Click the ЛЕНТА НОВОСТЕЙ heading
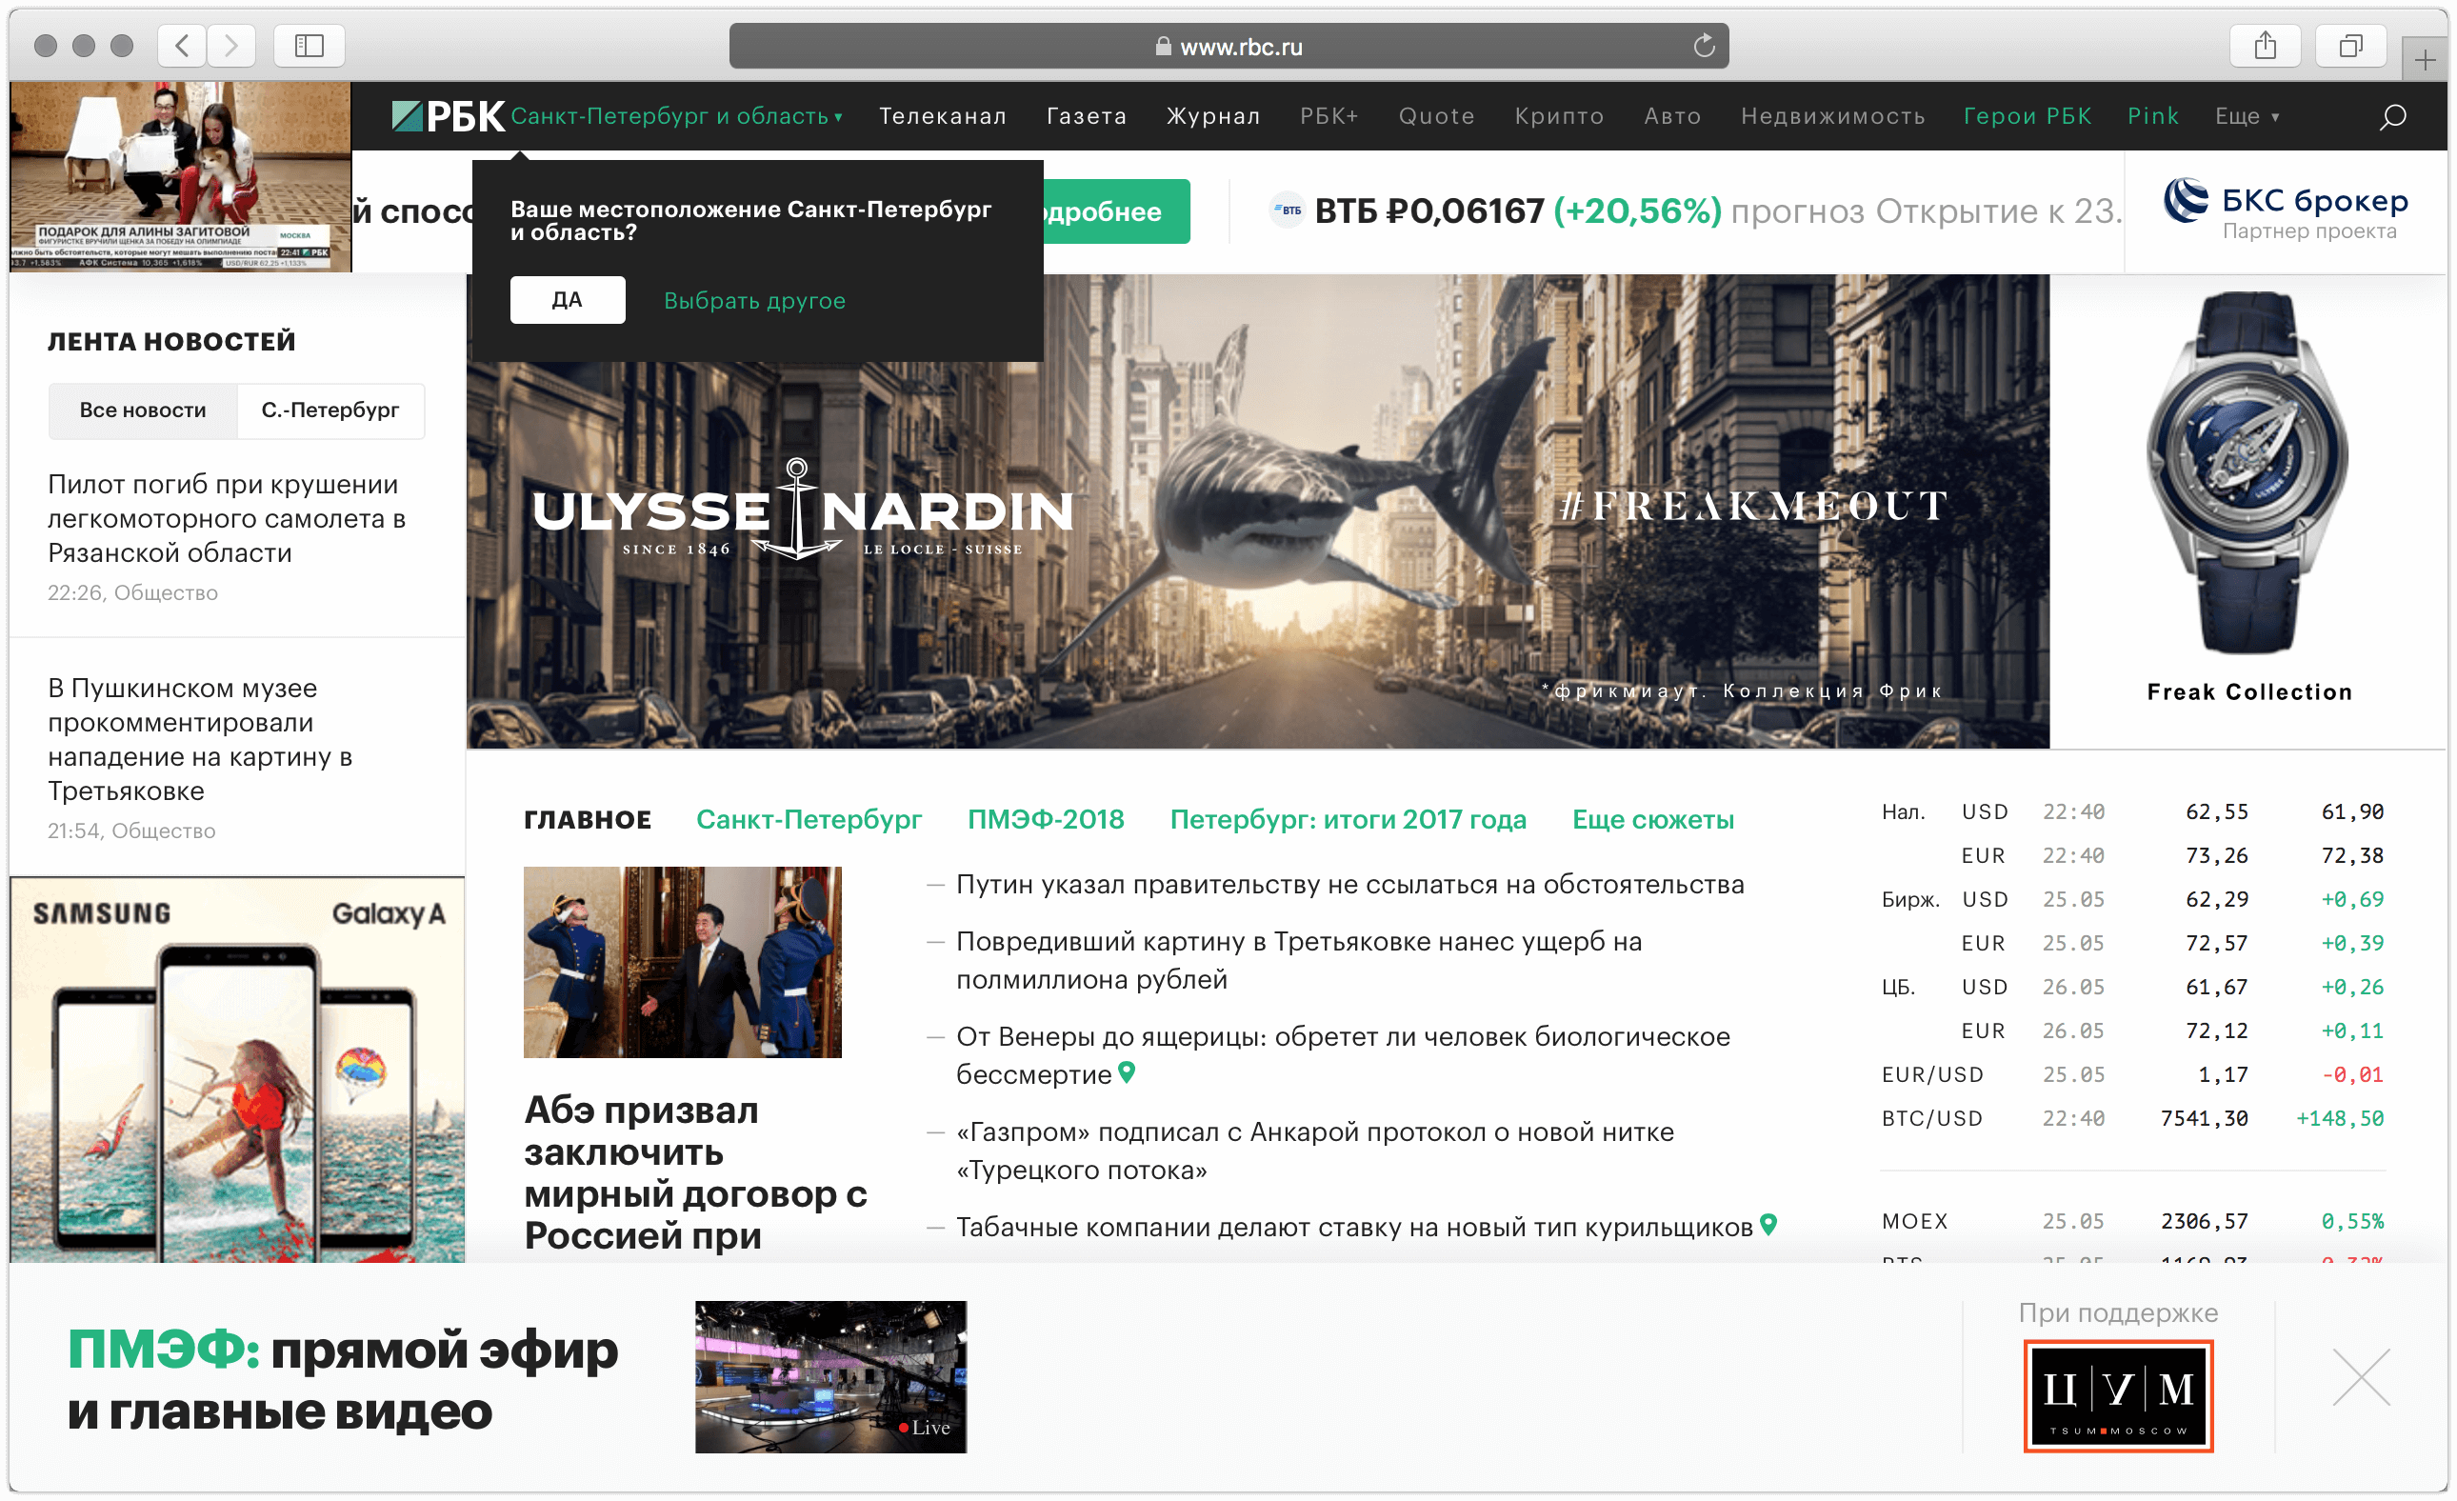This screenshot has width=2457, height=1501. pos(171,341)
